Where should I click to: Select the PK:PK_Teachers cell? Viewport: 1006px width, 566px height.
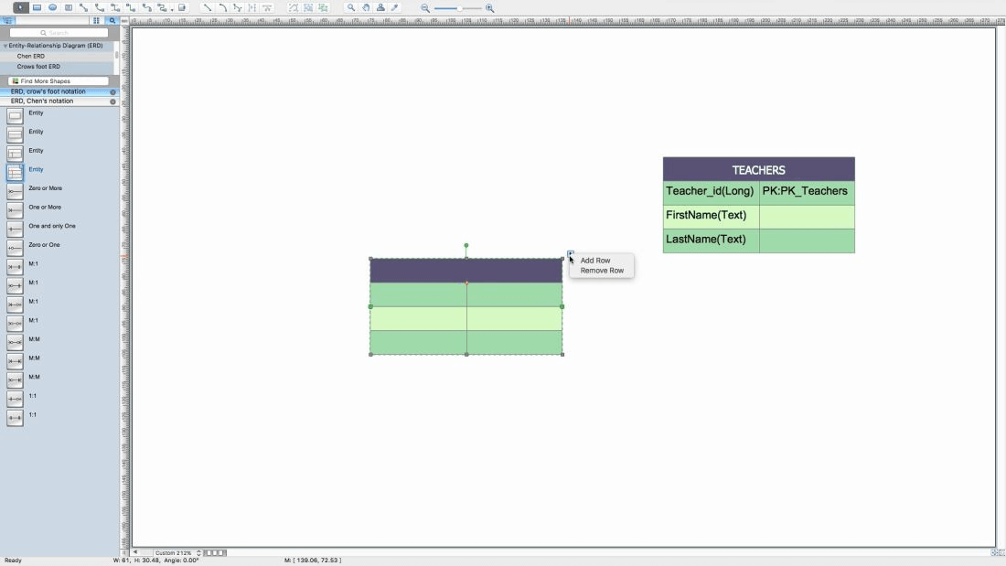(808, 192)
